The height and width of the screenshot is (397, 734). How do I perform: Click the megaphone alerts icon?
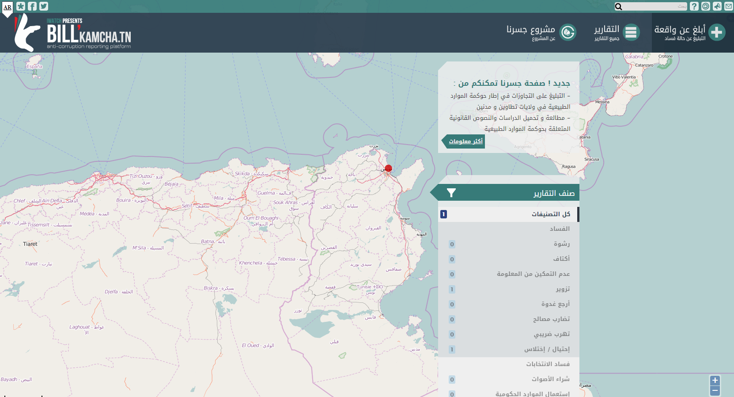[717, 6]
